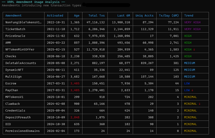Screen dimensions: 215x138
Task: Click unique accounts value 157,144
Action: [147, 77]
